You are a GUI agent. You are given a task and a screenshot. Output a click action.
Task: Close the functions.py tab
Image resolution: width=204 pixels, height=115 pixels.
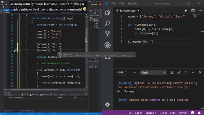click(139, 11)
